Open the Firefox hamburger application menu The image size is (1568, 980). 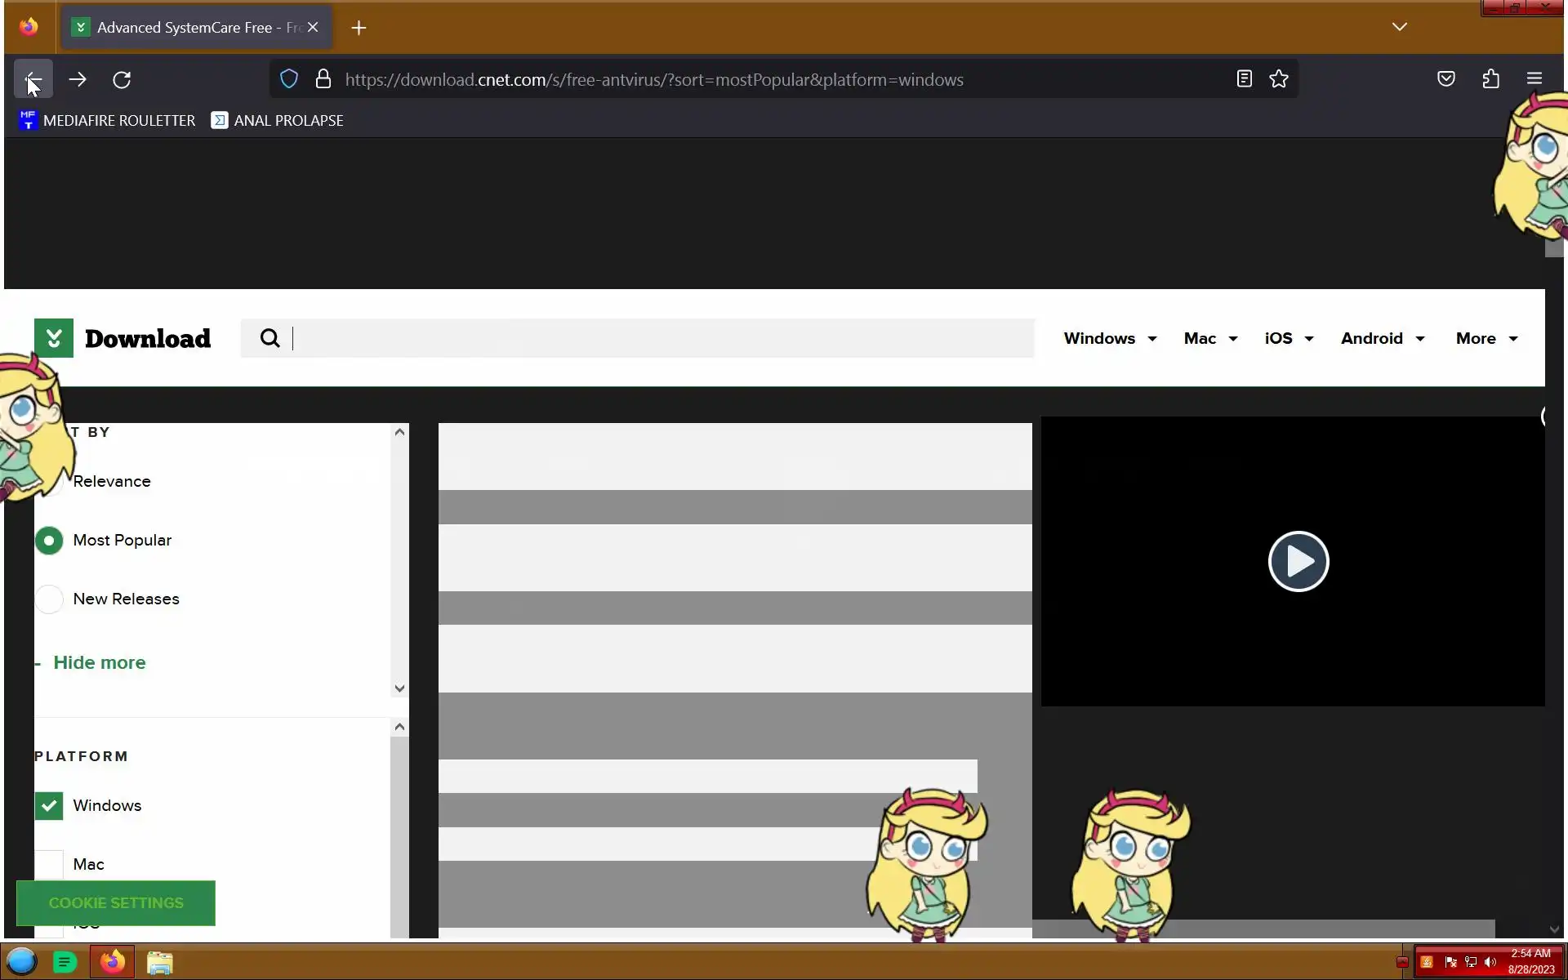tap(1534, 79)
